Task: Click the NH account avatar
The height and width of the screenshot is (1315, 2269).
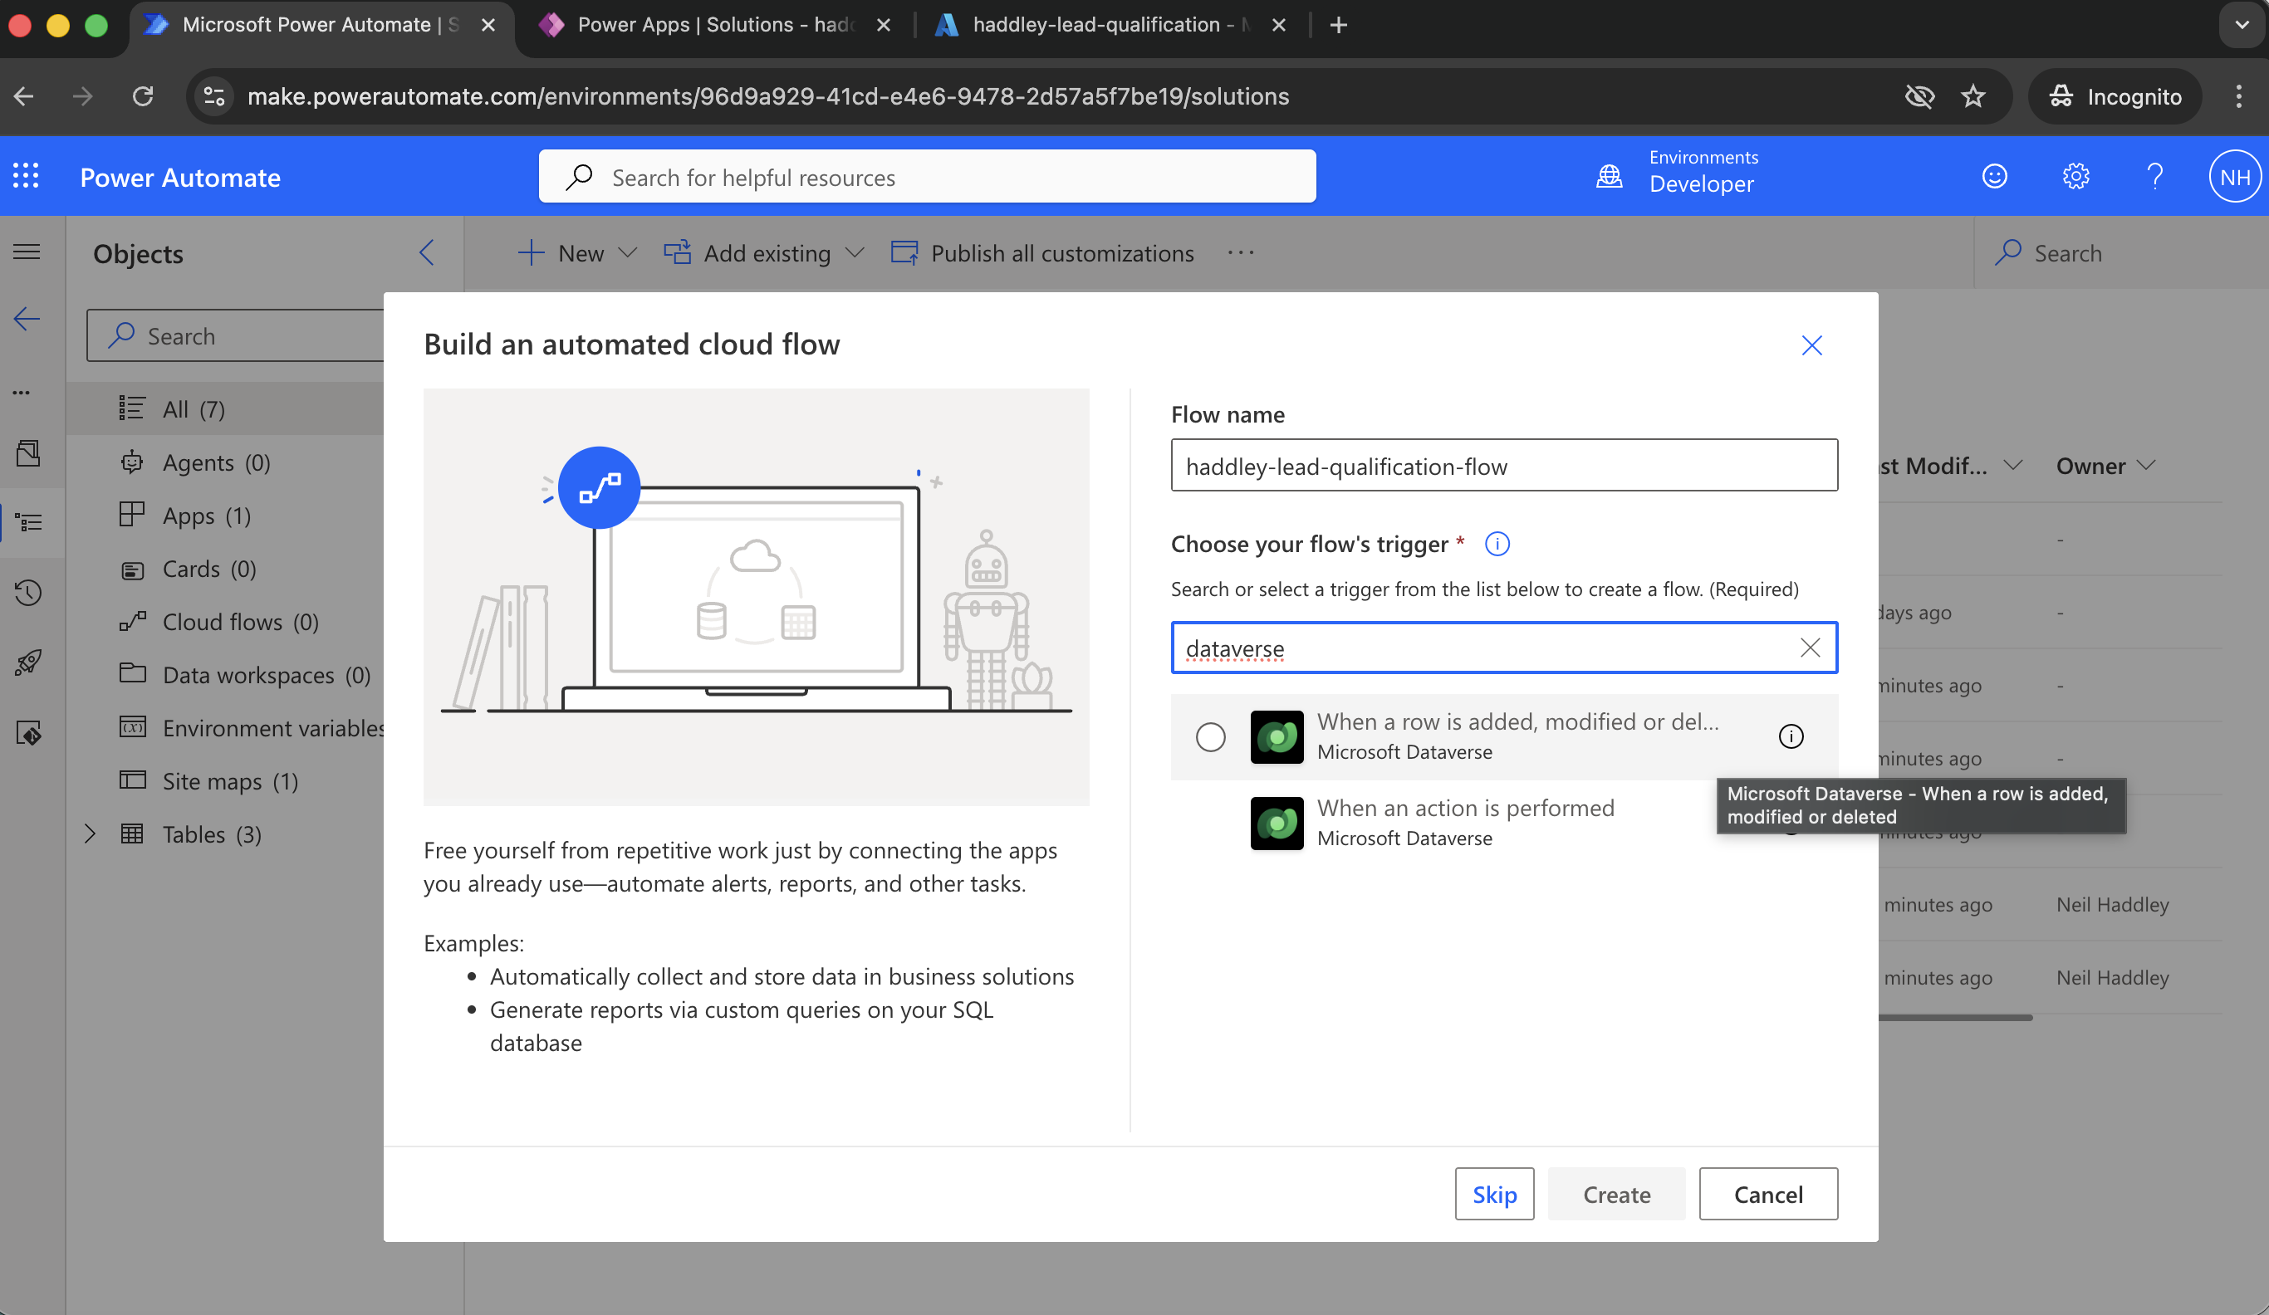Action: (2235, 175)
